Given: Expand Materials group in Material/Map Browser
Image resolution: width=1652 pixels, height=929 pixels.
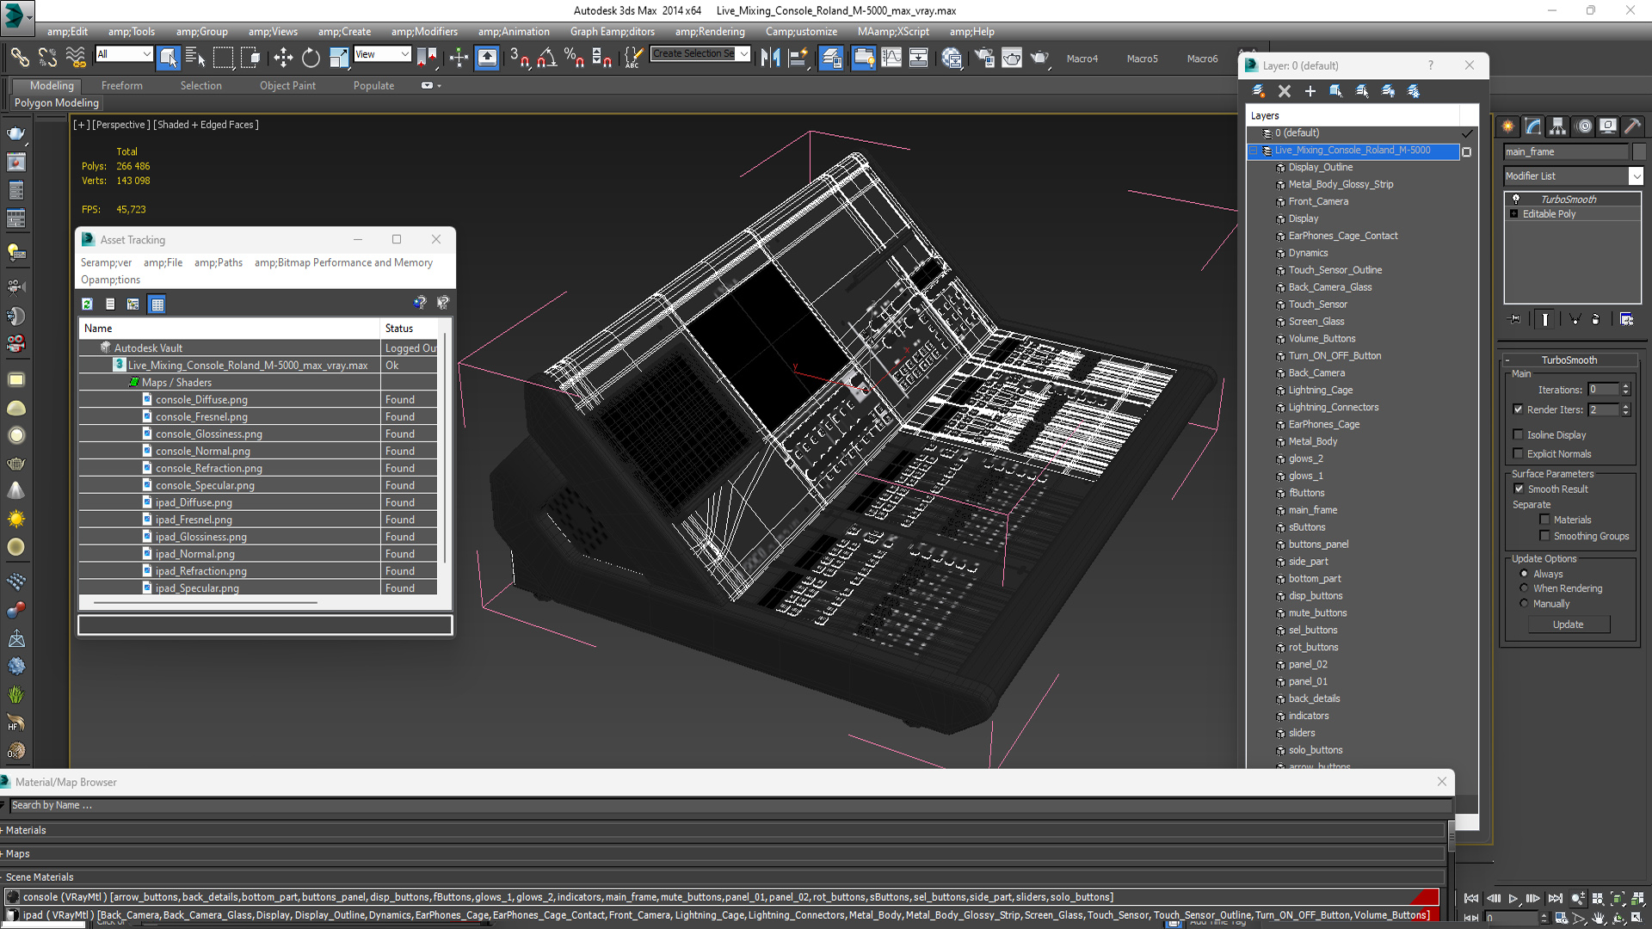Looking at the screenshot, I should pyautogui.click(x=3, y=830).
